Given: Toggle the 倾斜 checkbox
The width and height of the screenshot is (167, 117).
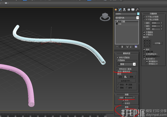Looking at the screenshot, I should pos(144,49).
